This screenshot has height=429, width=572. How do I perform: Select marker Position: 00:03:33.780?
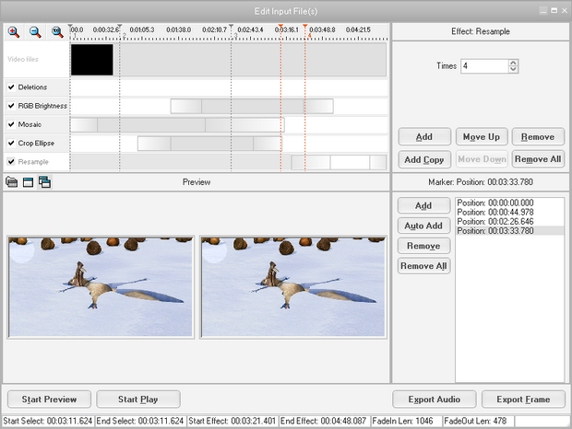pos(509,231)
